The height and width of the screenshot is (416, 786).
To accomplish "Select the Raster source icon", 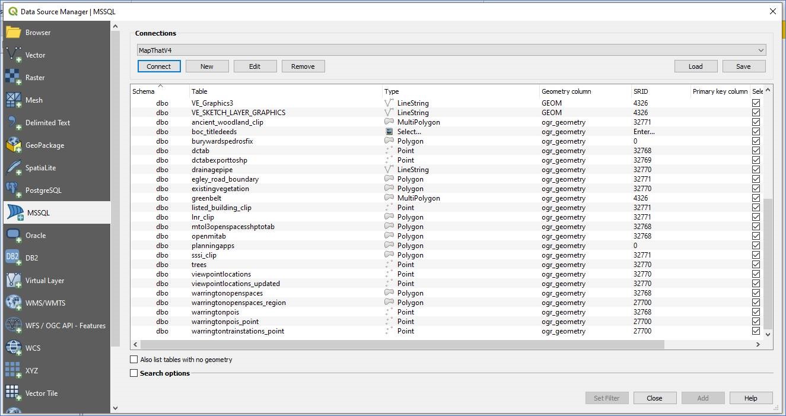I will click(14, 78).
